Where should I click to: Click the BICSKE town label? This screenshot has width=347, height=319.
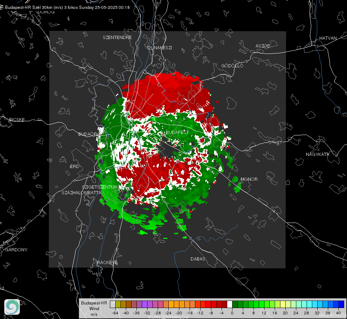pos(17,119)
